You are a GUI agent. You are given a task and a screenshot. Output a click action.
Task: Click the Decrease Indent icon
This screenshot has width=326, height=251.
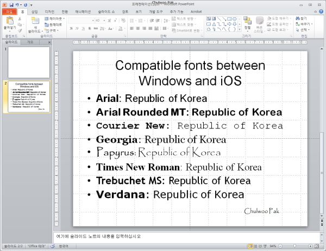click(x=152, y=21)
